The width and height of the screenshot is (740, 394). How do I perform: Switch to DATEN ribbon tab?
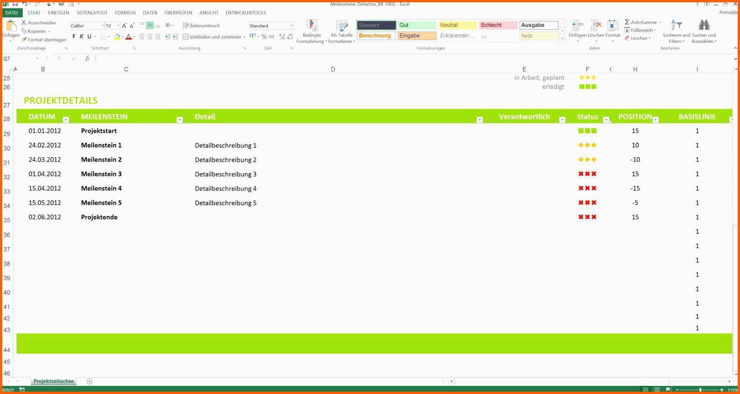point(150,13)
